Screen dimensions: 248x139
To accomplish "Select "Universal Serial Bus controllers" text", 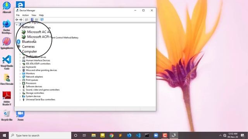I will click(40, 100).
